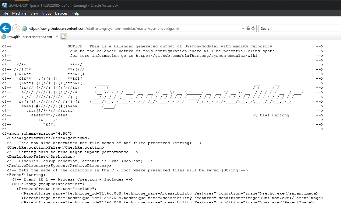Click the VirtualBox window icon in title bar
341x203 pixels.
click(4, 5)
